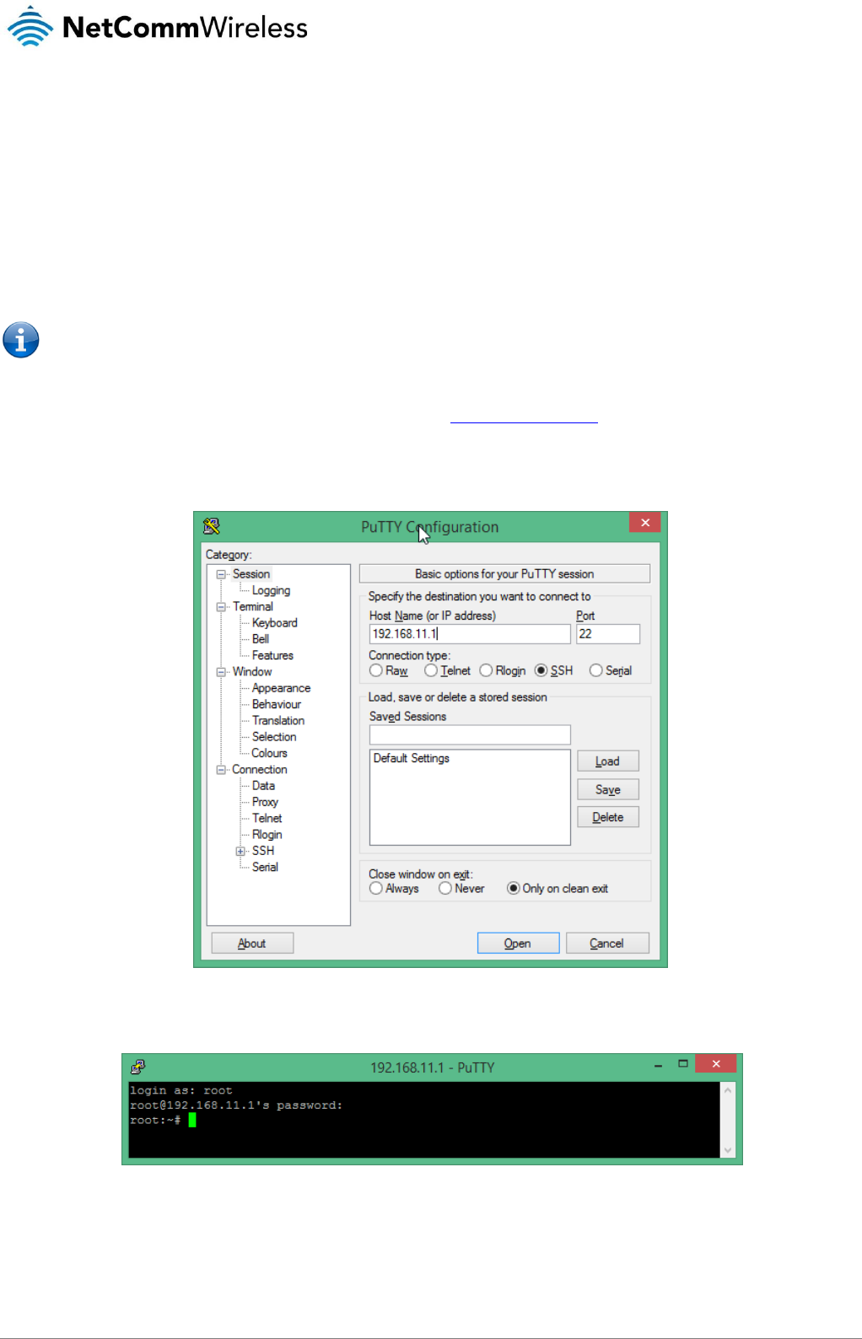Delete the selected saved session
This screenshot has height=1339, width=862.
607,817
